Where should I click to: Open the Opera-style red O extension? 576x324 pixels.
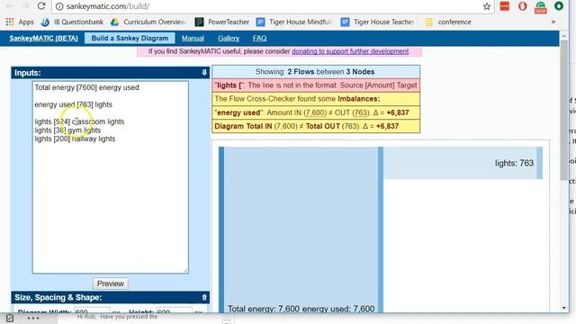pos(522,6)
